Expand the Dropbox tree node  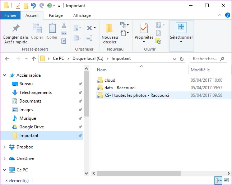coord(4,147)
